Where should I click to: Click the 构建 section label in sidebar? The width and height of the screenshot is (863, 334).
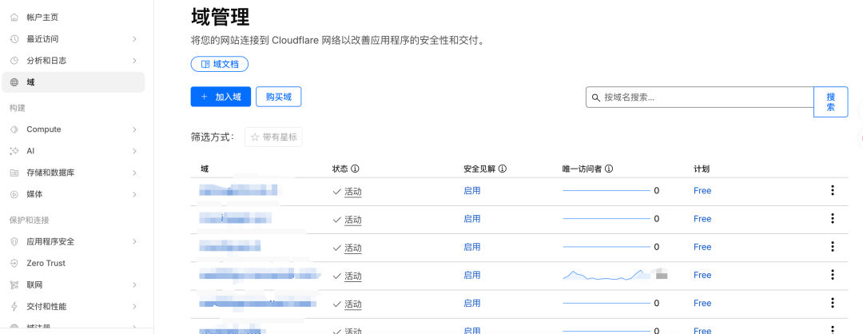[17, 108]
